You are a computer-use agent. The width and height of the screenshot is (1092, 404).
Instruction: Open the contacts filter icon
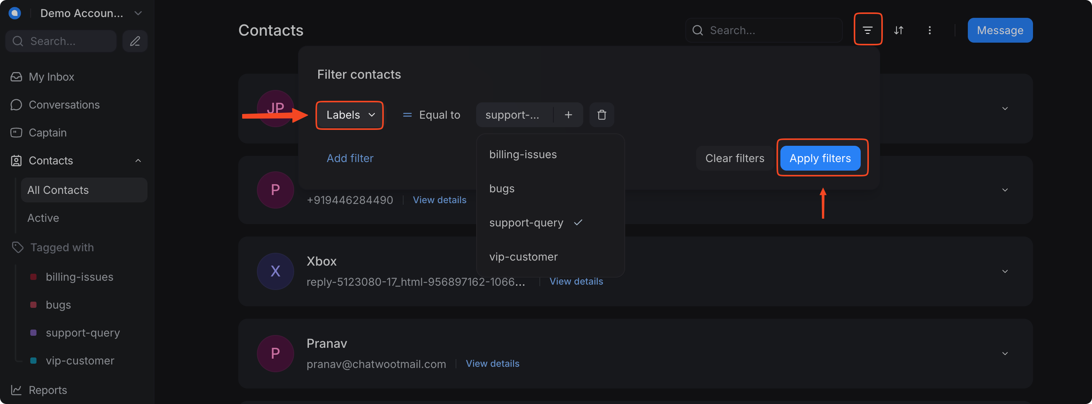[867, 30]
